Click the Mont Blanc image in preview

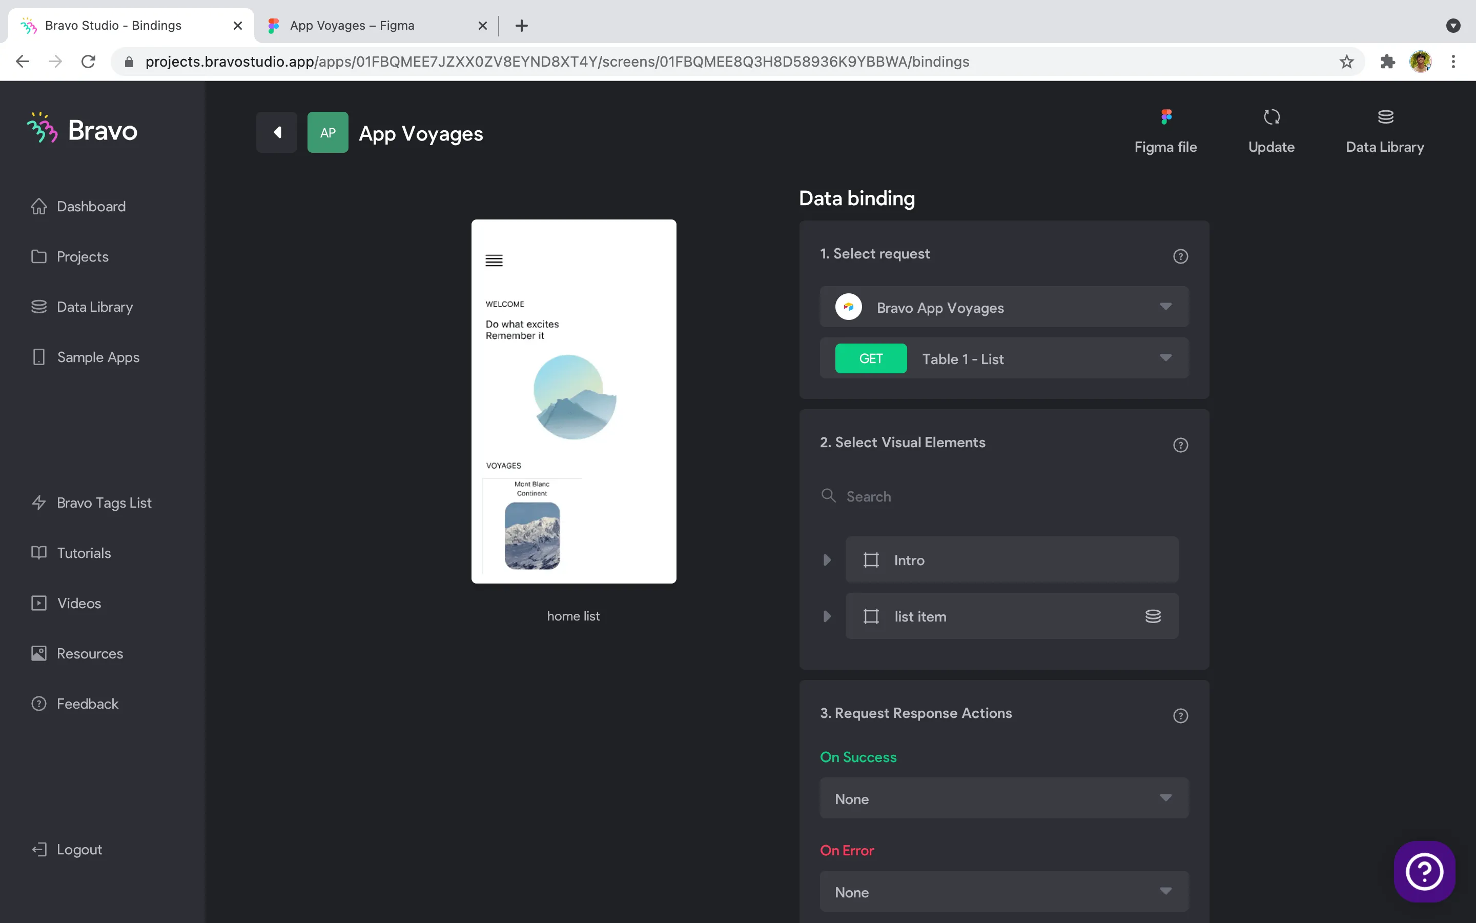click(x=532, y=535)
